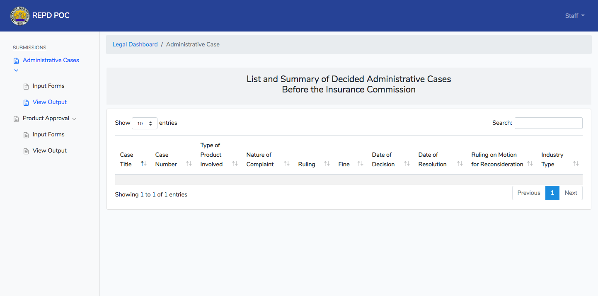
Task: Click the Product Approval document icon
Action: point(16,119)
